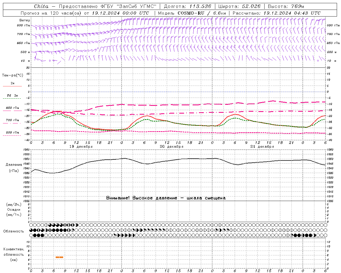This screenshot has height=273, width=341.
Task: Click the '2м' temperature legend entry
Action: 13,83
